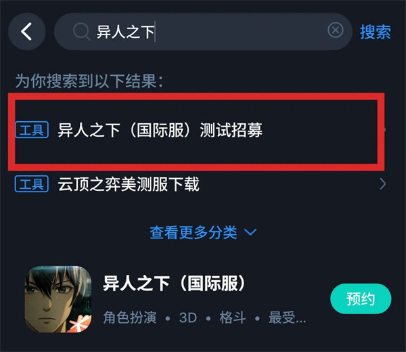This screenshot has height=352, width=406.
Task: Select the 角色扮演 tag
Action: click(130, 317)
